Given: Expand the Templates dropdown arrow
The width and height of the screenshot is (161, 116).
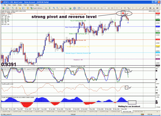Looking at the screenshot, I should tap(80, 8).
